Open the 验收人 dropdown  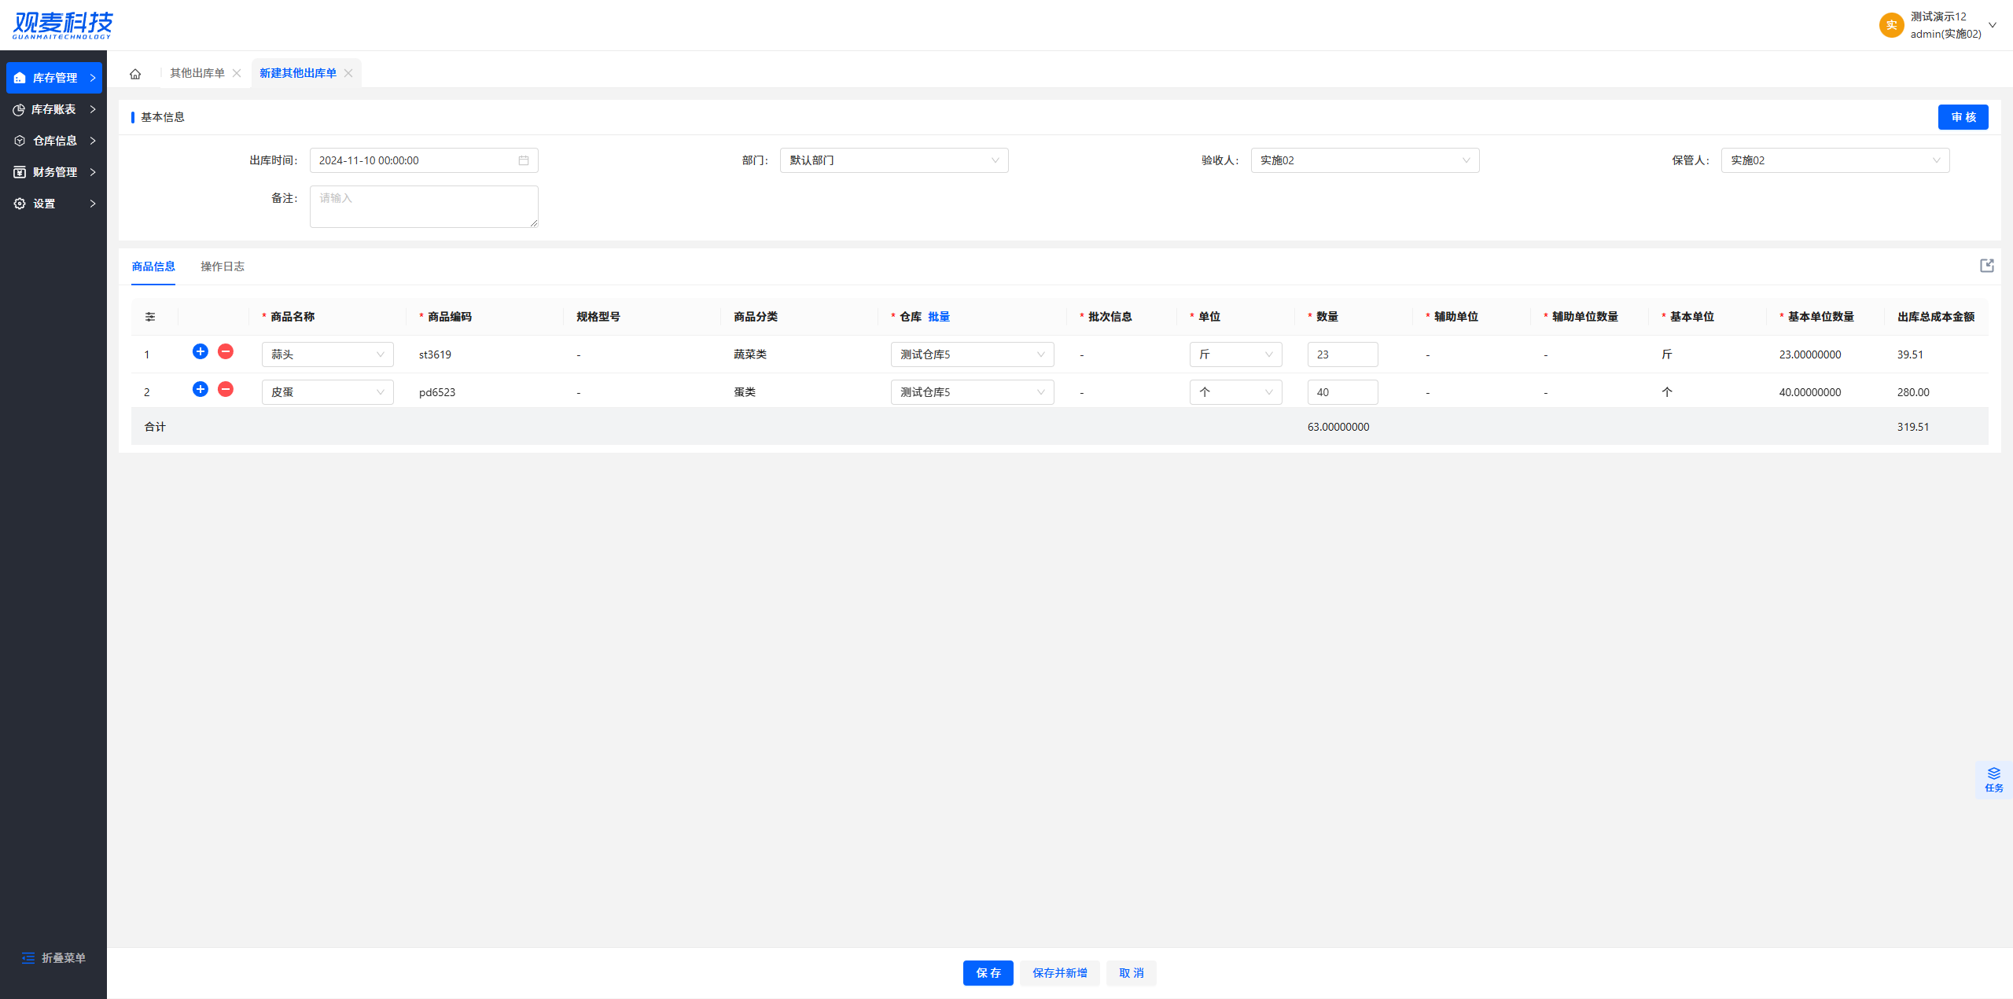[x=1364, y=160]
